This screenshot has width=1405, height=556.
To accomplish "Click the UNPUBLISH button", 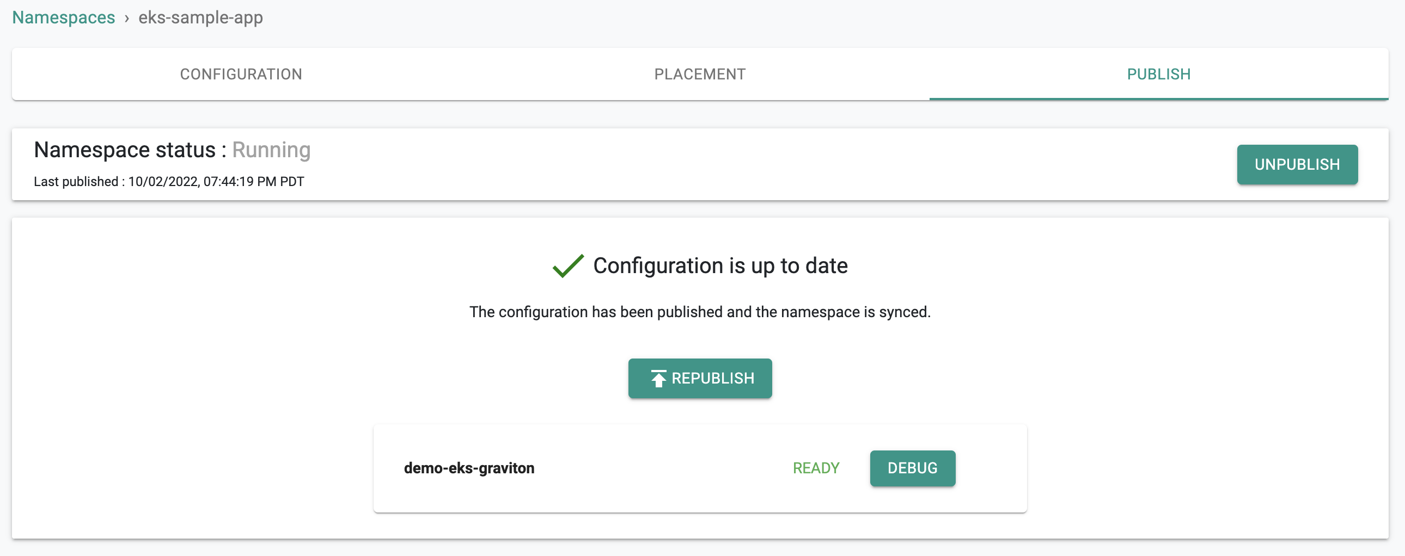I will 1297,165.
